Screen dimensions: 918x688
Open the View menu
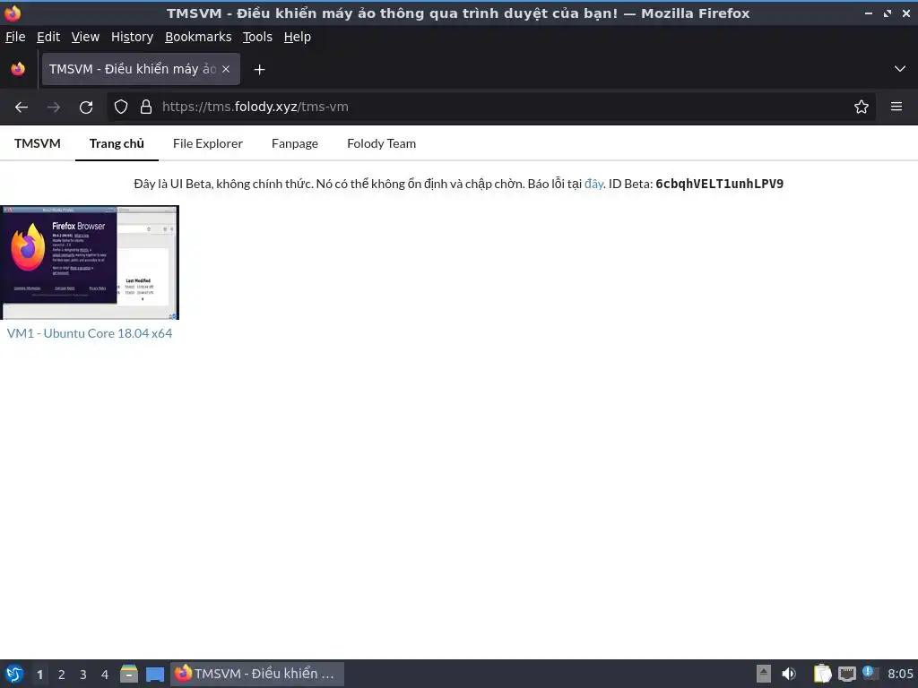click(x=85, y=37)
